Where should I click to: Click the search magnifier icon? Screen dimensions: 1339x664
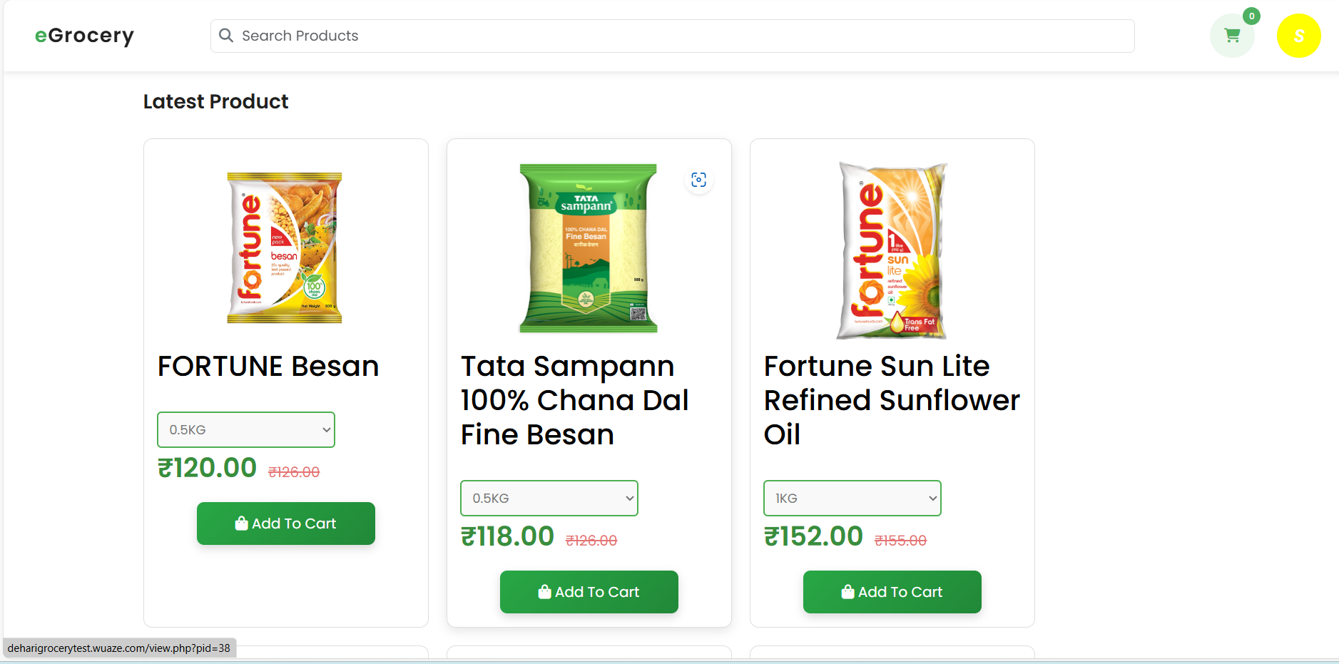point(226,36)
